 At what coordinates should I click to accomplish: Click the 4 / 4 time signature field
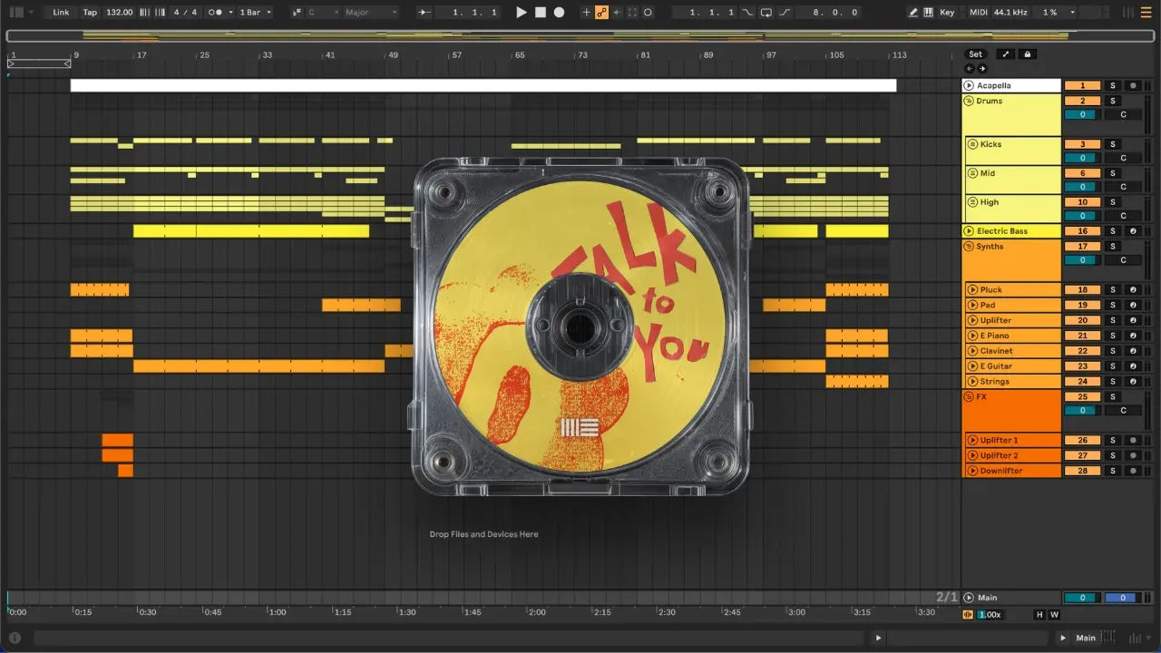185,13
